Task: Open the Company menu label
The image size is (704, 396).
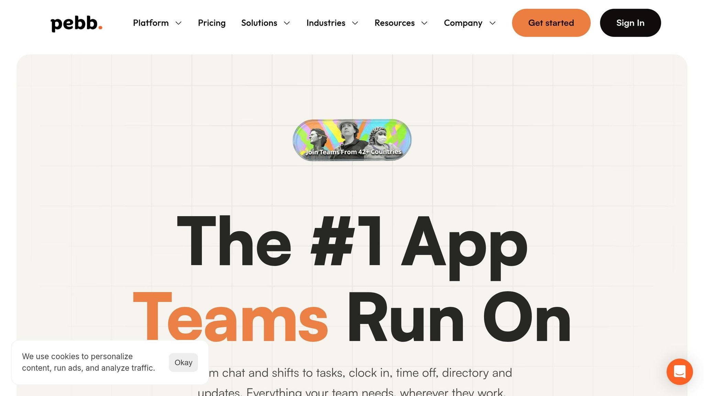Action: (463, 23)
